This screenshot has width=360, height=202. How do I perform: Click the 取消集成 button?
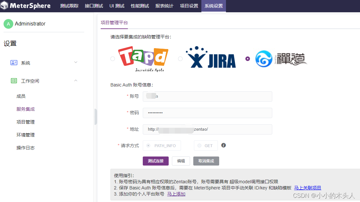click(206, 161)
